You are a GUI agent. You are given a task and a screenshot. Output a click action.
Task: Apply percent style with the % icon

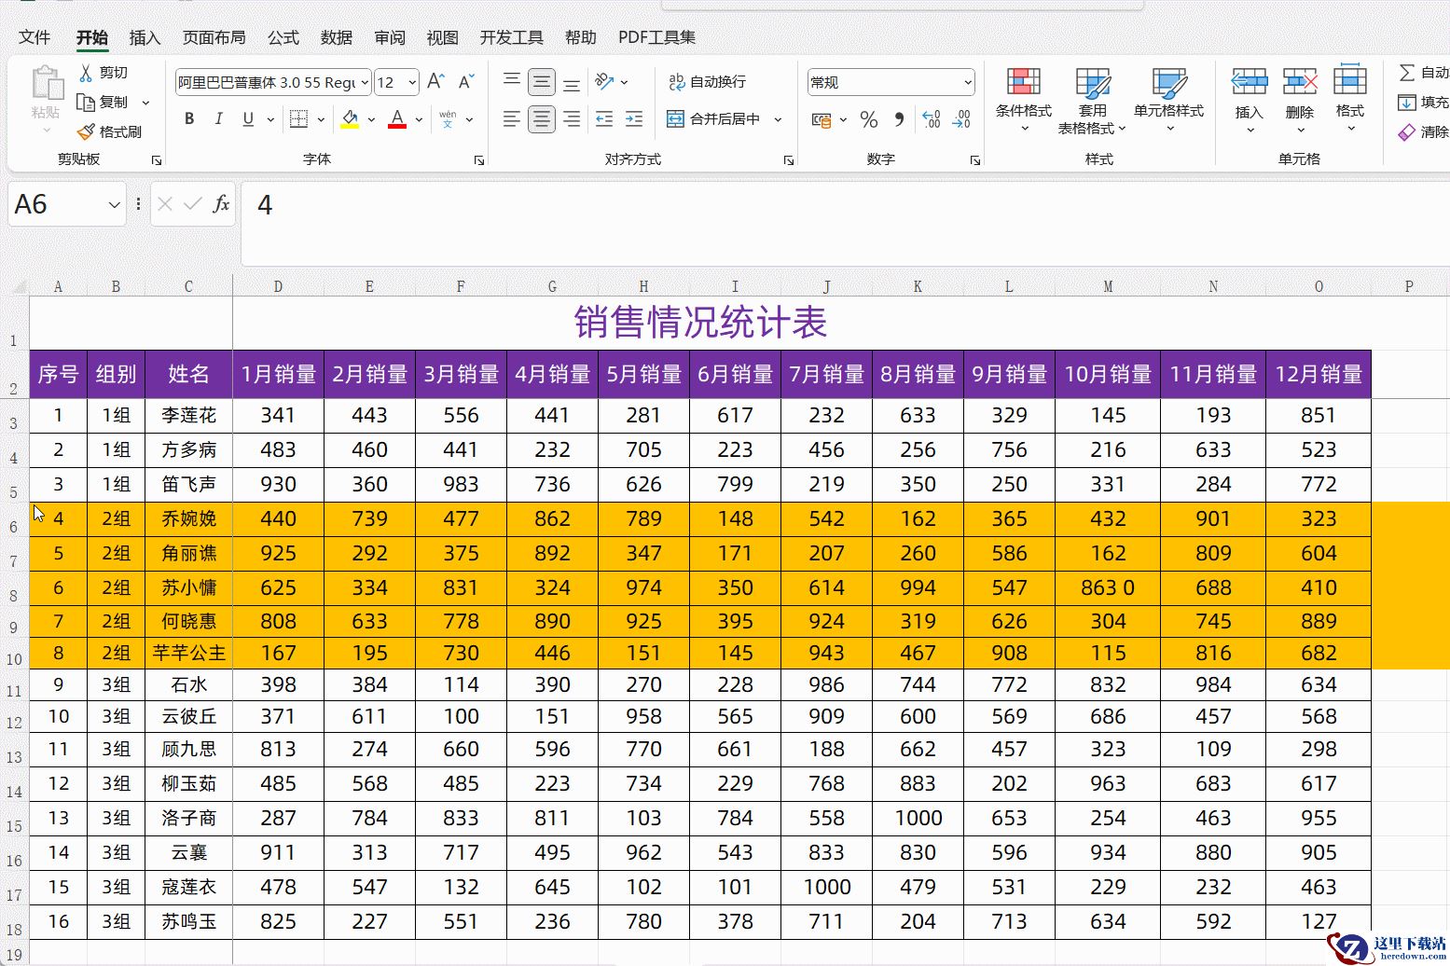coord(869,119)
